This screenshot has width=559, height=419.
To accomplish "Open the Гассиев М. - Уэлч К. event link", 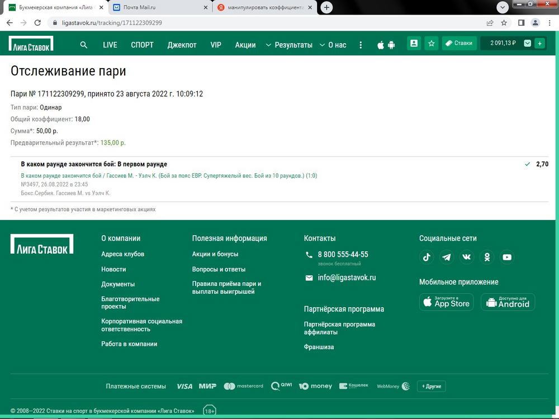I will click(169, 175).
